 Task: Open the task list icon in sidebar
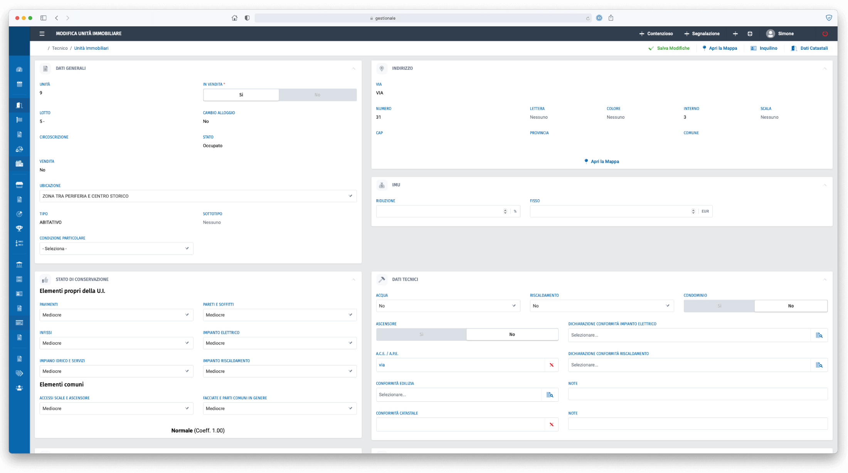click(x=19, y=243)
